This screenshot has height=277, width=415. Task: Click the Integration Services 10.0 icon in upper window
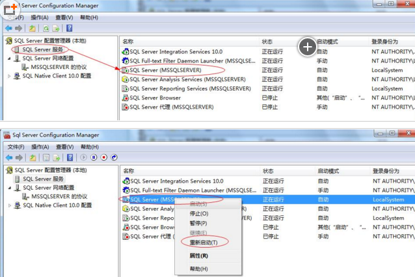[125, 51]
